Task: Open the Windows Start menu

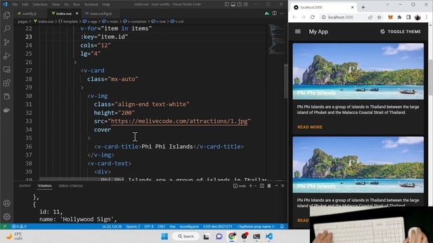Action: pos(164,236)
